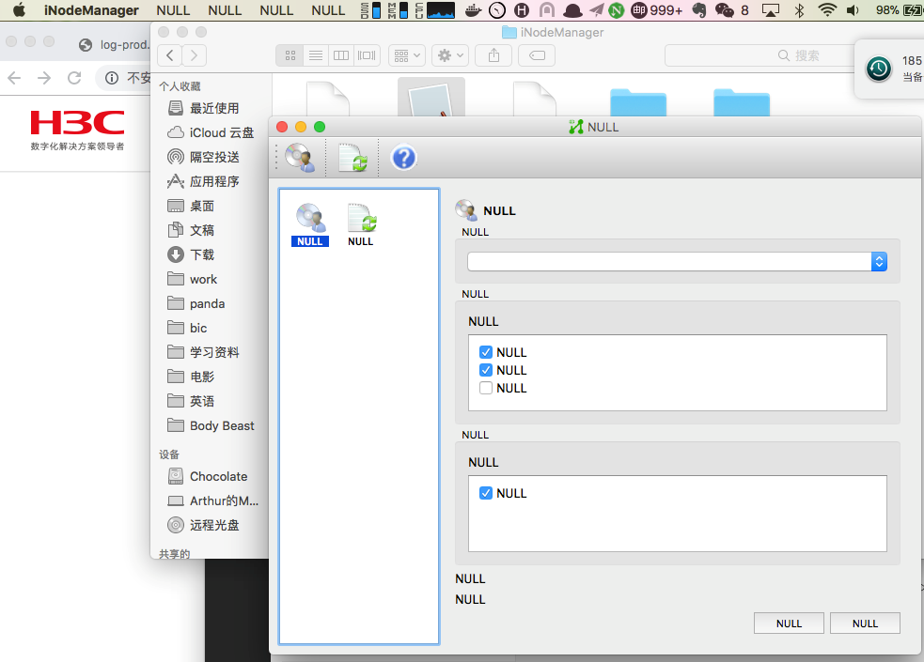Click the Finder edit tags button
This screenshot has height=662, width=924.
(537, 55)
